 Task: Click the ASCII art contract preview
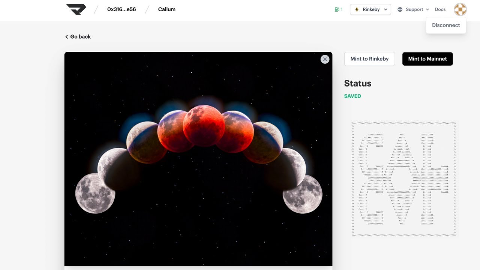(x=404, y=179)
